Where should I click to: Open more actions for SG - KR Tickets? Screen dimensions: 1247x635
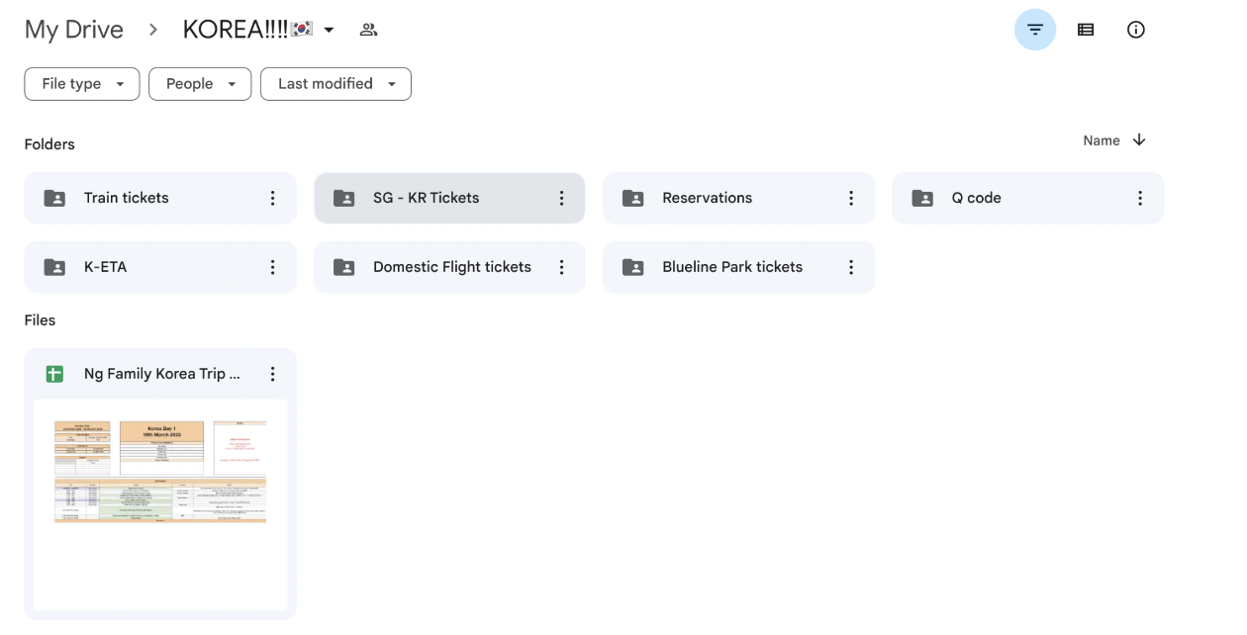tap(561, 198)
